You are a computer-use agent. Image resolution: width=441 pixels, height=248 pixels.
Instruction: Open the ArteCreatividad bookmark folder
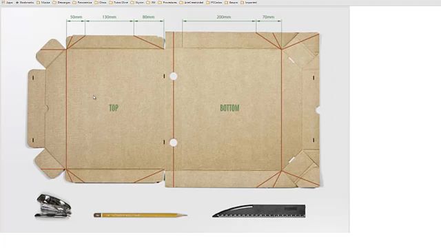coord(192,2)
